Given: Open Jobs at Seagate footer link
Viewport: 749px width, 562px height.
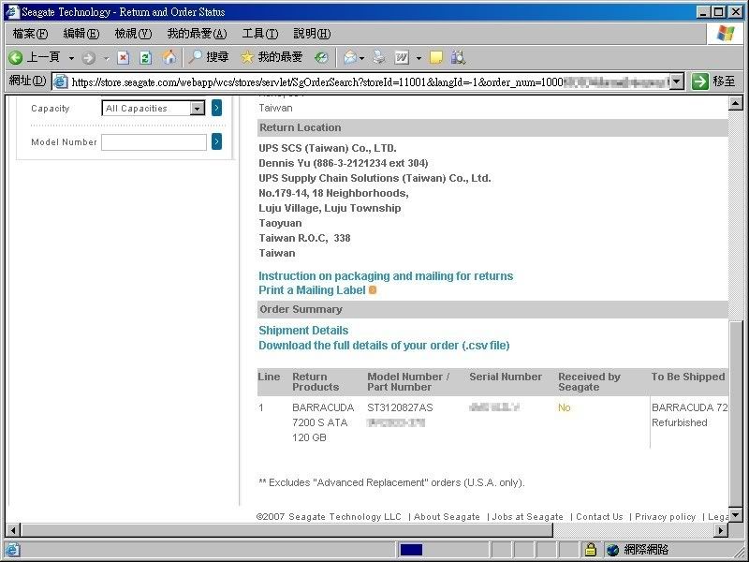Looking at the screenshot, I should (x=527, y=517).
